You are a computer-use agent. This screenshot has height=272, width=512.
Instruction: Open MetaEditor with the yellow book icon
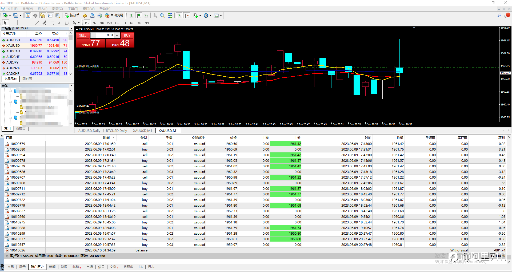point(85,15)
